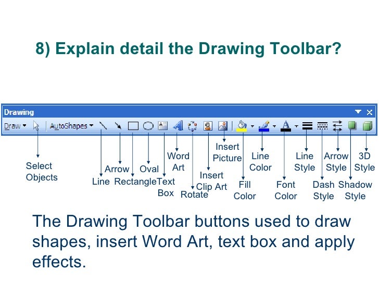Open the Line Style options
The image size is (379, 284).
click(307, 126)
